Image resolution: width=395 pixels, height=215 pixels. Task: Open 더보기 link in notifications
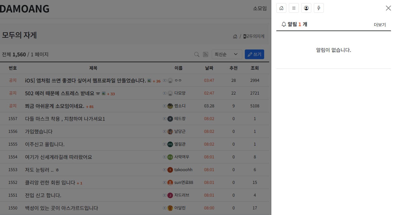pyautogui.click(x=380, y=25)
